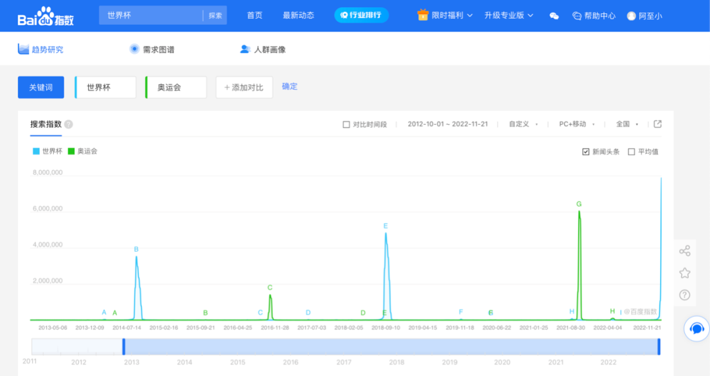The image size is (710, 376).
Task: Click the 世界杯 search input field
Action: (151, 15)
